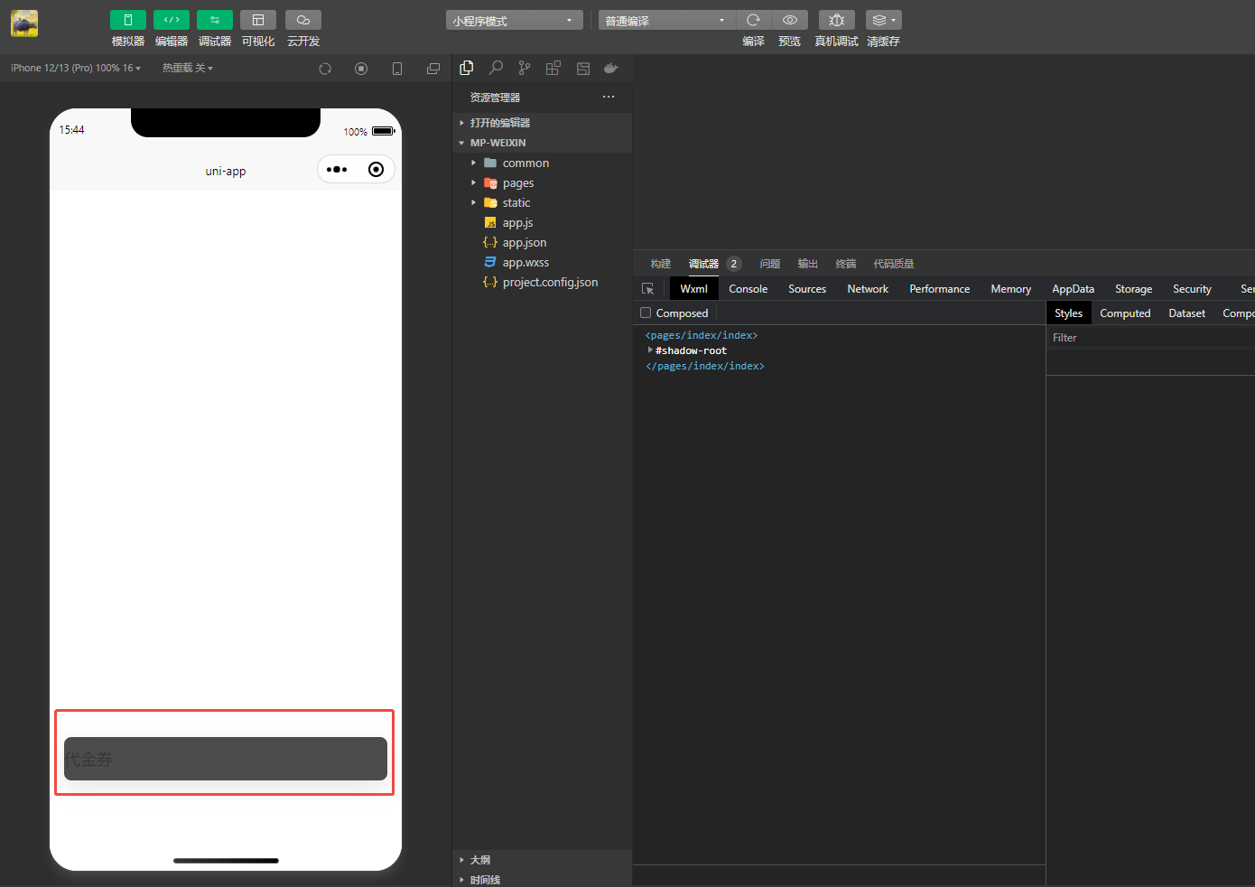The width and height of the screenshot is (1255, 887).
Task: Toggle the simulator (模拟器) panel button
Action: 127,20
